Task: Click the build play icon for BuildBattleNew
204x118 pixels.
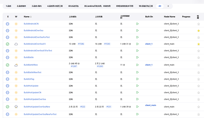Action: [x=137, y=65]
